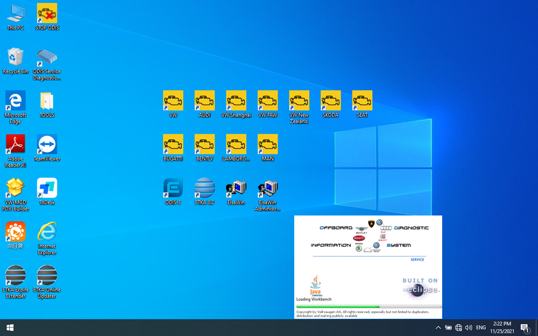538x336 pixels.
Task: Open the speaker volume tray icon
Action: pos(469,328)
